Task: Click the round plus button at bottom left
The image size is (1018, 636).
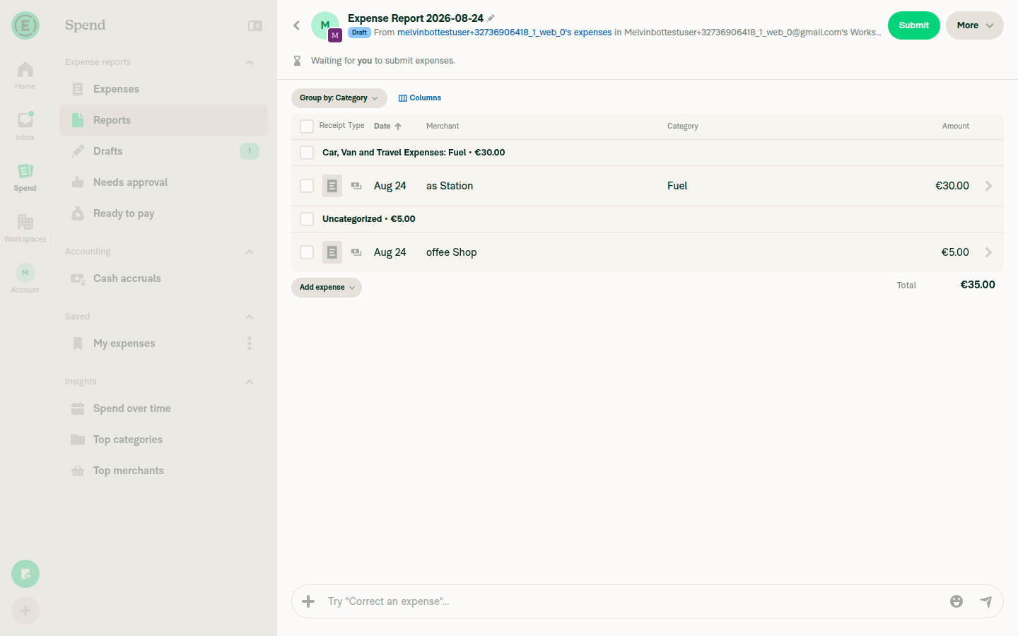Action: click(25, 611)
